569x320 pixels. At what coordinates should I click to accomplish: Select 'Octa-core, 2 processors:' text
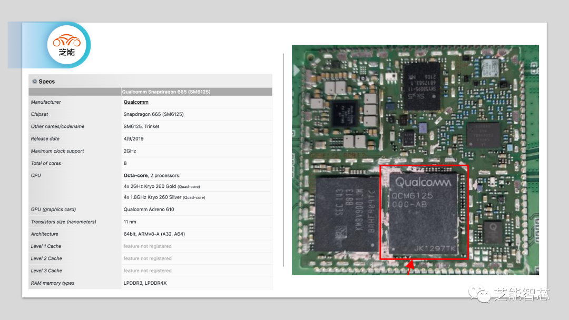(x=152, y=175)
